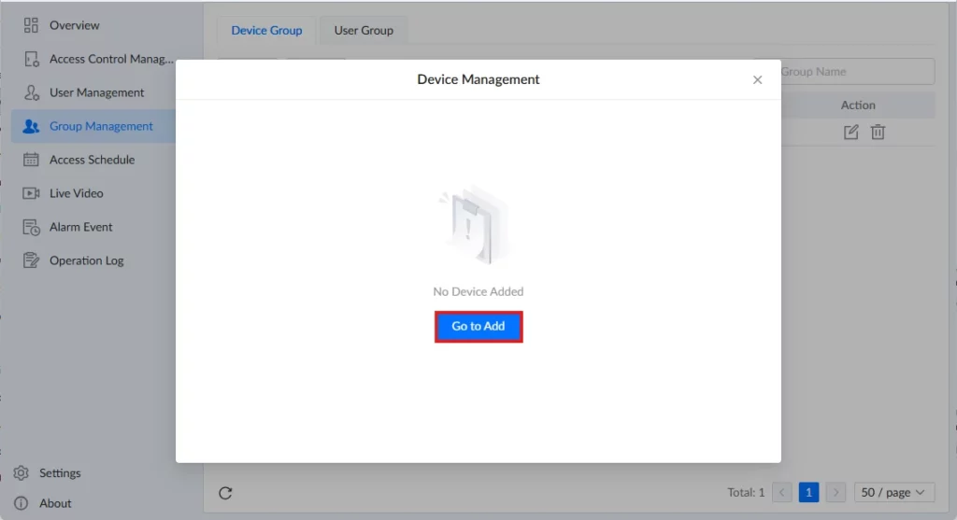Switch to the User Group tab
Viewport: 957px width, 520px height.
point(364,30)
